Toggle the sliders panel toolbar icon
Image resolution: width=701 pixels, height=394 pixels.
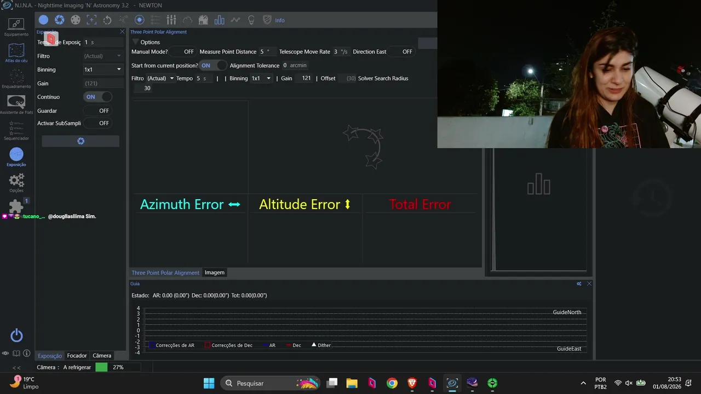[x=171, y=20]
